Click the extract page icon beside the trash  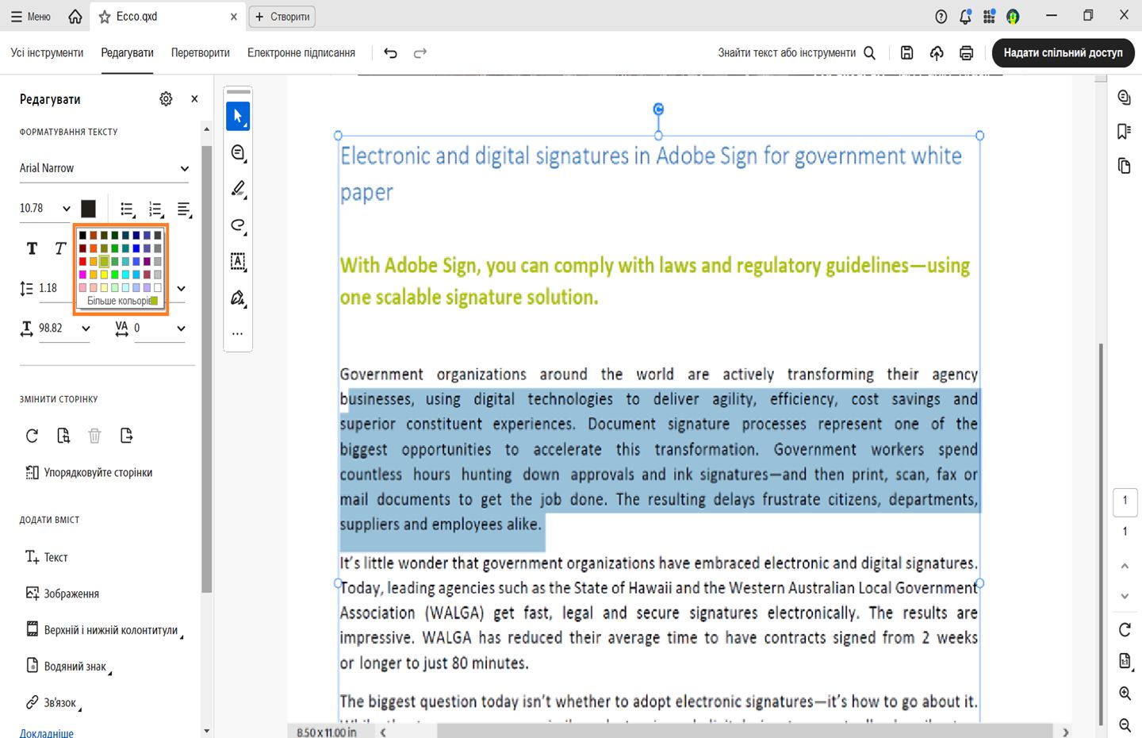(x=126, y=436)
